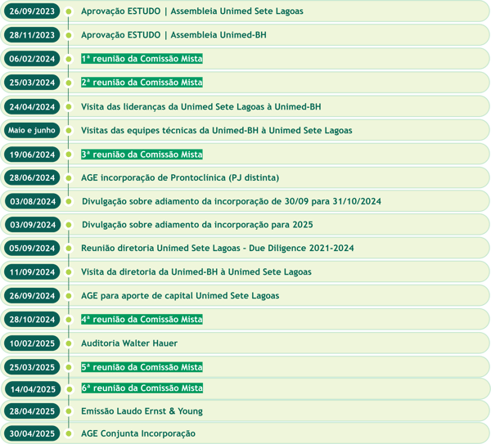
Task: Click timeline dot beside 28/10/2024
Action: tap(69, 320)
